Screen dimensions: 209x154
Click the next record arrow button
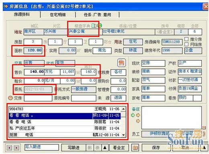pyautogui.click(x=16, y=148)
